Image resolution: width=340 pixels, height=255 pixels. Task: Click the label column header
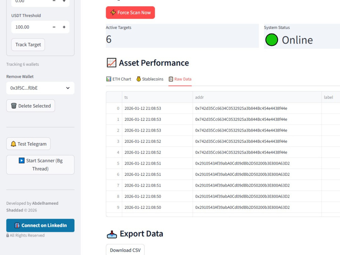(x=331, y=97)
